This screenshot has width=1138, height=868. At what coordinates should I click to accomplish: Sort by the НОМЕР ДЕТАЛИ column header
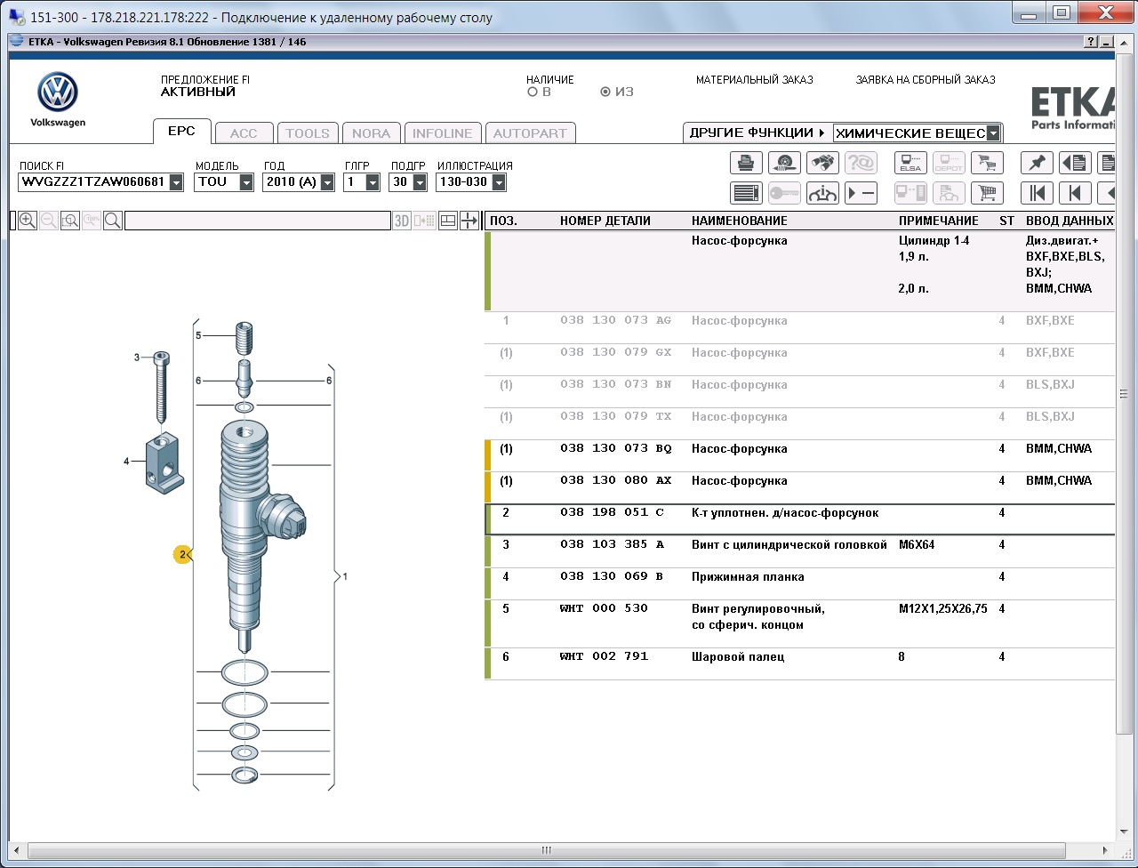click(x=605, y=221)
